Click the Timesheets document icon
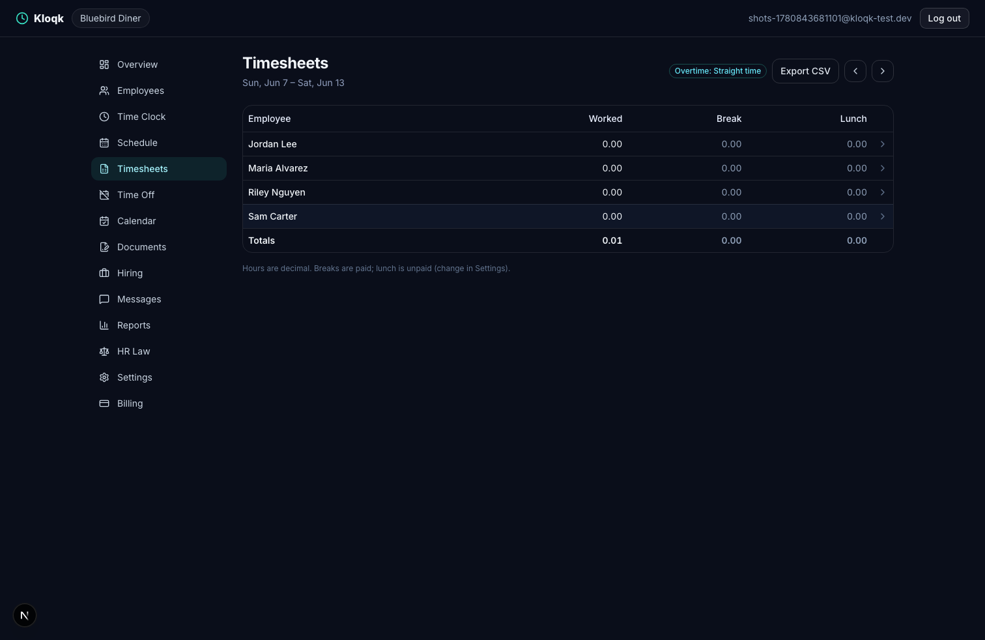The image size is (985, 640). [104, 169]
